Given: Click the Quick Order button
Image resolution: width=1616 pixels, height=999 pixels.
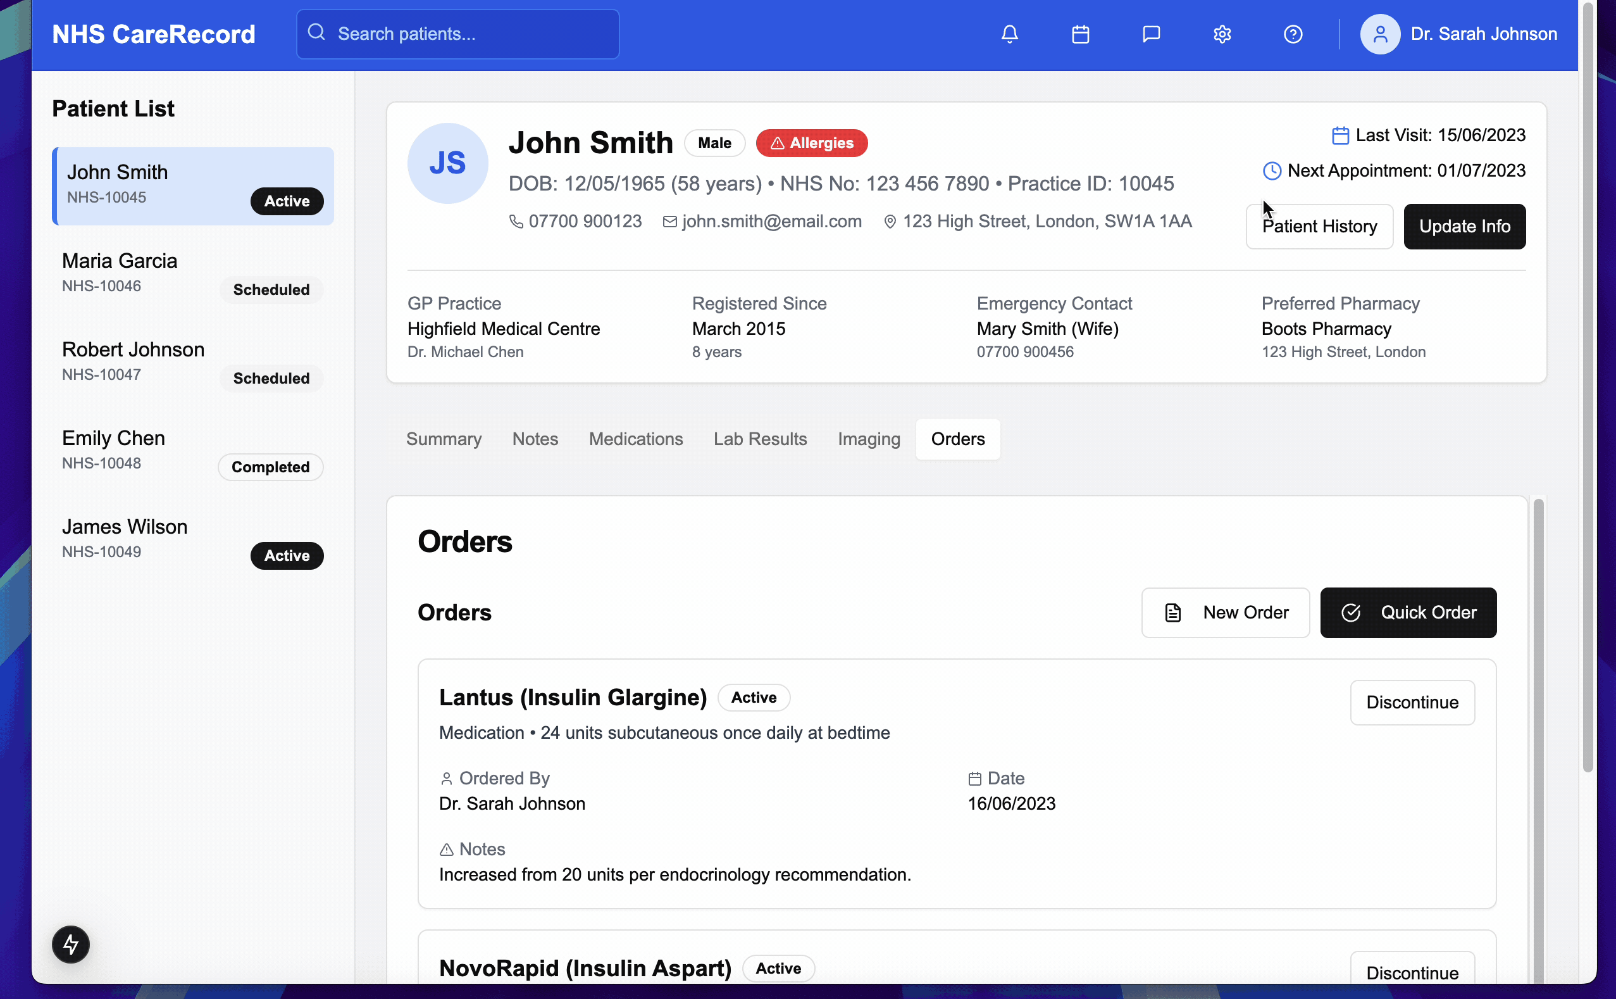Looking at the screenshot, I should pos(1408,612).
